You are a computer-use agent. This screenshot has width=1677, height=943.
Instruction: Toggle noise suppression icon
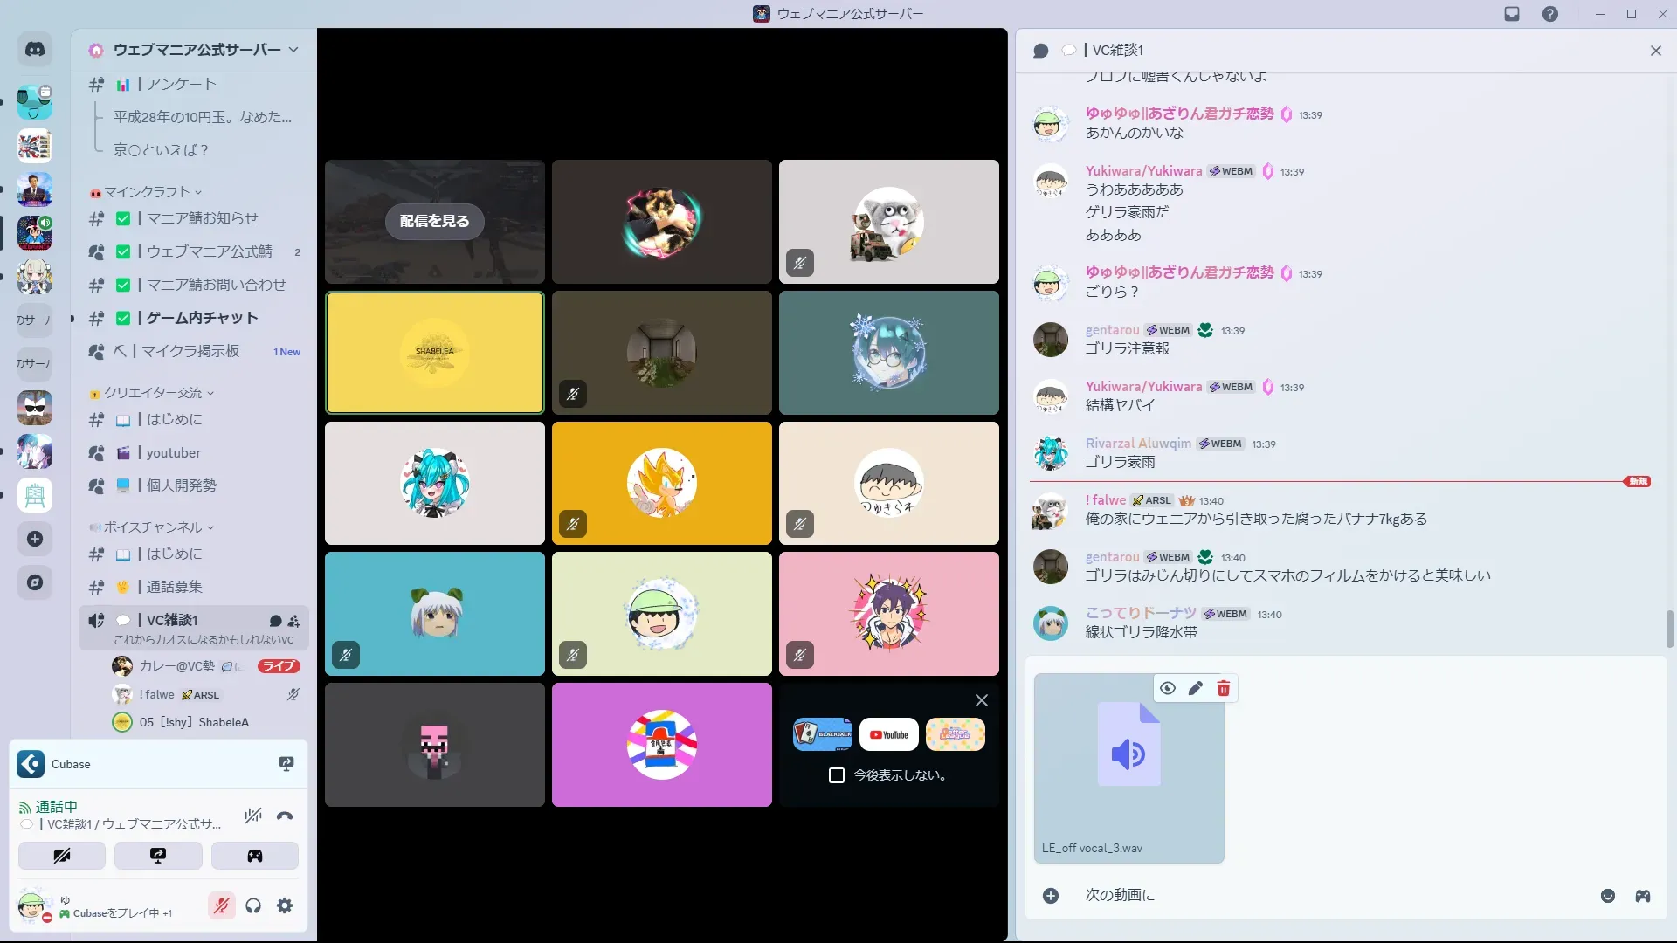coord(253,816)
